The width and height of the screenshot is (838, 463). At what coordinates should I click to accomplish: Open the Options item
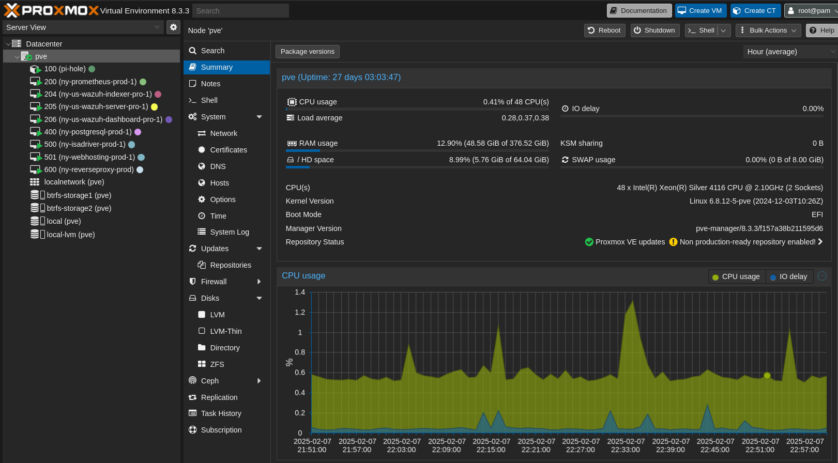coord(226,199)
